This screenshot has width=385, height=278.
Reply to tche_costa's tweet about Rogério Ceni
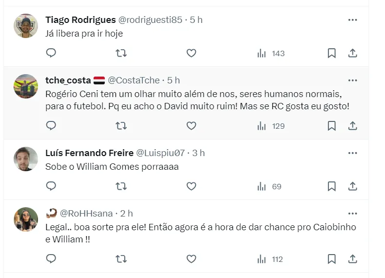(51, 126)
